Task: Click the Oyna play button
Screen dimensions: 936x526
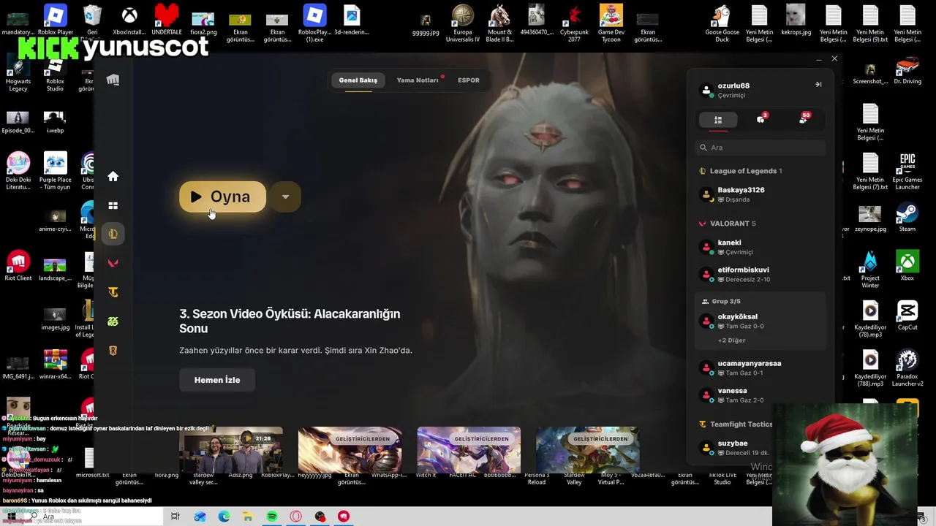Action: [x=222, y=197]
